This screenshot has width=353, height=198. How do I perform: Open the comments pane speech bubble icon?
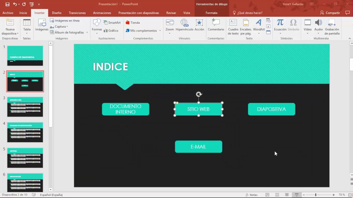click(x=347, y=13)
